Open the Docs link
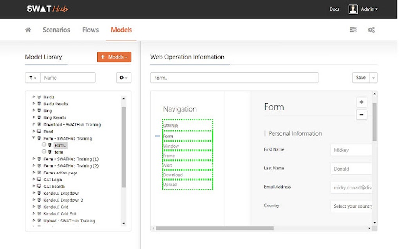 tap(334, 9)
